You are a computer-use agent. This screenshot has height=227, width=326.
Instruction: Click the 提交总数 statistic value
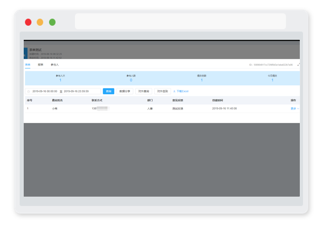point(202,80)
